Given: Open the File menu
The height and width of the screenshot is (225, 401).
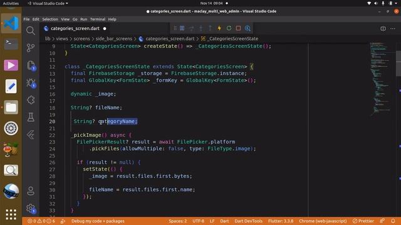Looking at the screenshot, I should 26,19.
